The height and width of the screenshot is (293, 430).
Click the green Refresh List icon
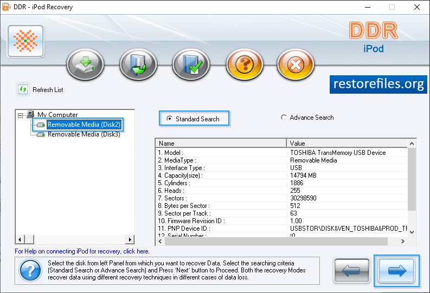(23, 89)
